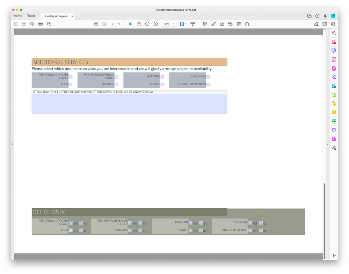Image resolution: width=349 pixels, height=274 pixels.
Task: Click the page number input field
Action: click(112, 24)
